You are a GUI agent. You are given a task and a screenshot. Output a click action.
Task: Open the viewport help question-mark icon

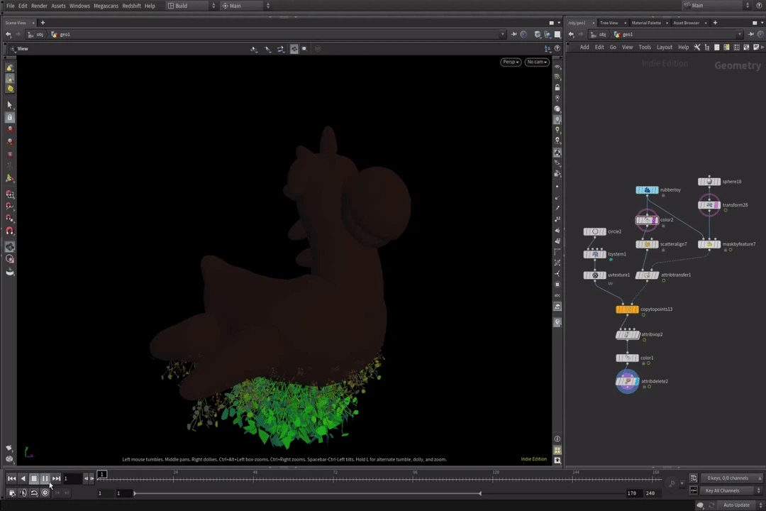pyautogui.click(x=557, y=48)
